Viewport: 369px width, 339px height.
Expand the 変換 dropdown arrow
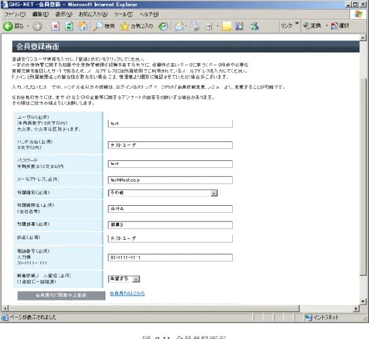click(x=327, y=26)
